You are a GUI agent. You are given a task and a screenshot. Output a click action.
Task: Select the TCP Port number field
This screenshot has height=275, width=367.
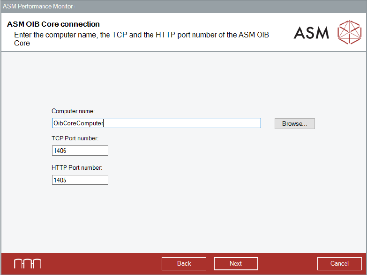[x=80, y=151]
